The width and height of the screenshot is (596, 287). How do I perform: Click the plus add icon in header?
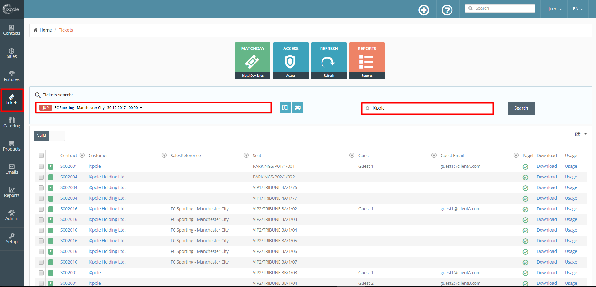pyautogui.click(x=424, y=10)
